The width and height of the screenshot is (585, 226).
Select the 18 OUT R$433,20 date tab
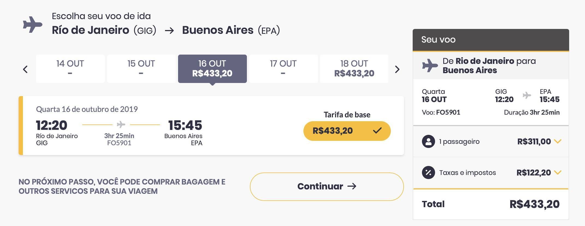pos(354,69)
